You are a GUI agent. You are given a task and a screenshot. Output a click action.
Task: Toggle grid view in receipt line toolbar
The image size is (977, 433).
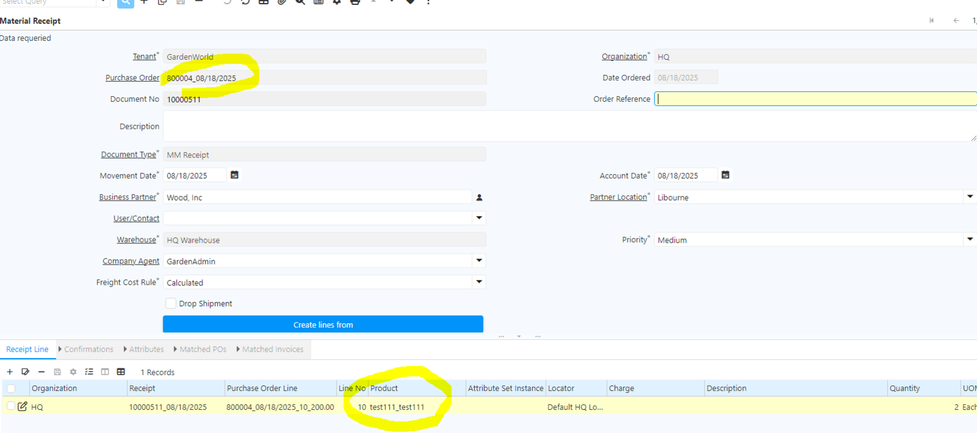pyautogui.click(x=121, y=372)
